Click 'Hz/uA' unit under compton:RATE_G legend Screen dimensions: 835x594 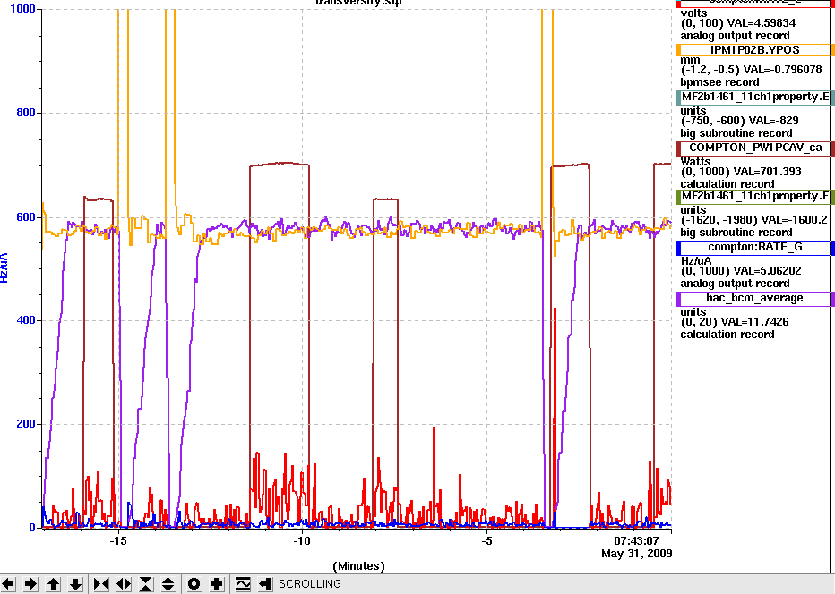(696, 261)
